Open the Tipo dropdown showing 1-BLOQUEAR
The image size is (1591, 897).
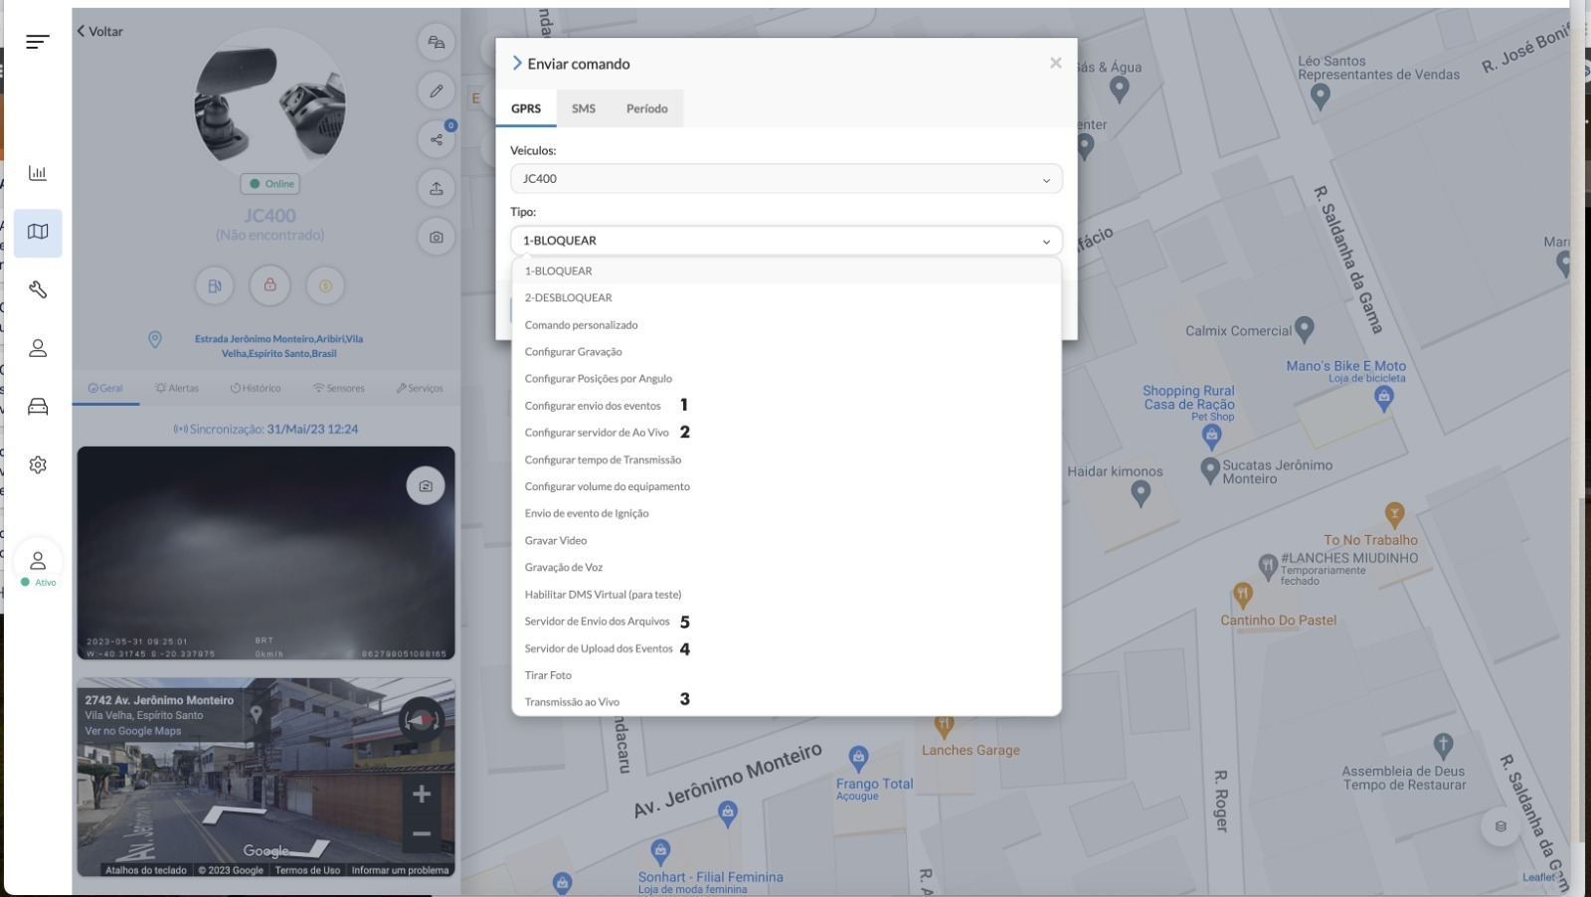tap(787, 241)
